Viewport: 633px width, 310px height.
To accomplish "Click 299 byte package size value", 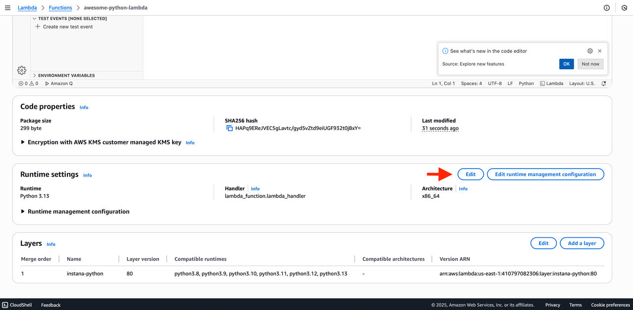I will point(31,128).
